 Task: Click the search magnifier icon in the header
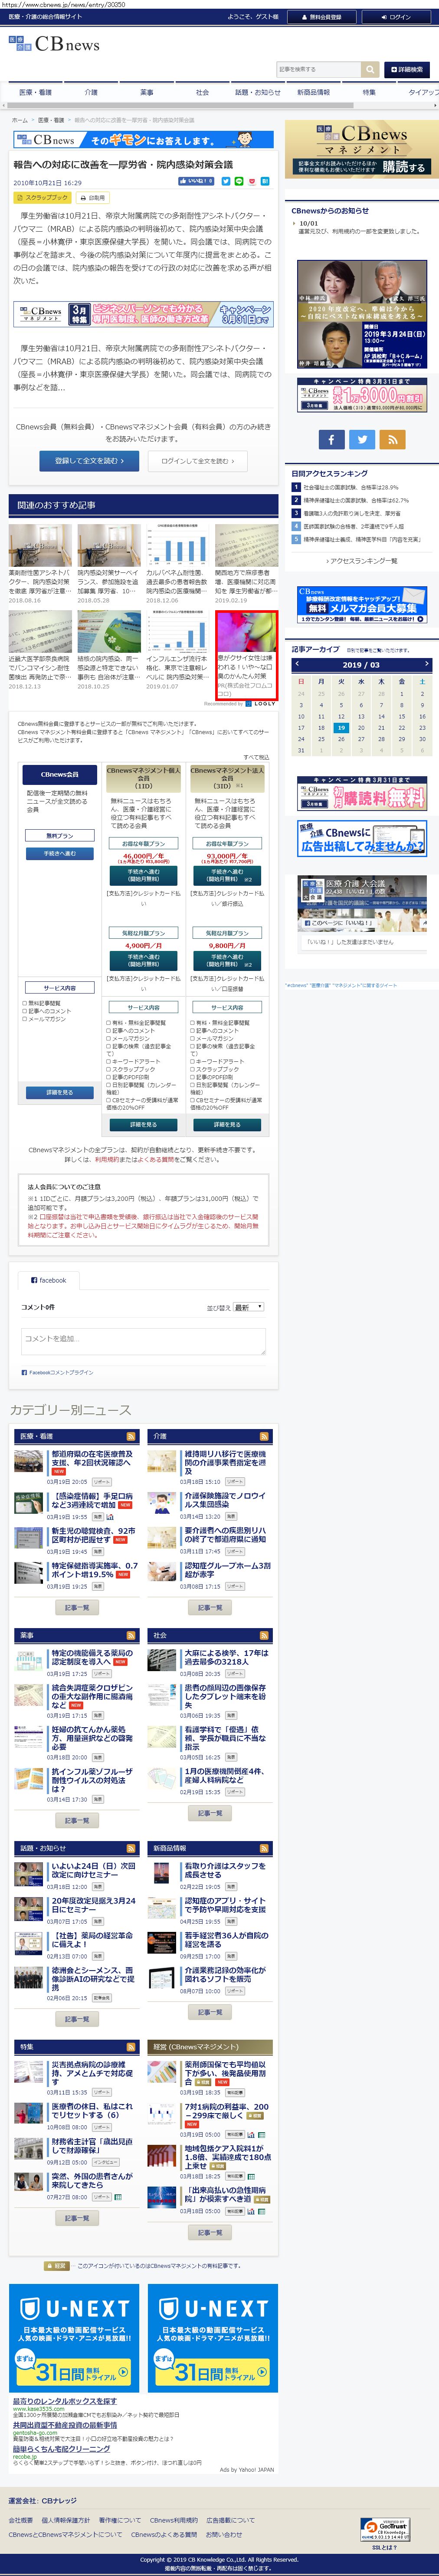pyautogui.click(x=370, y=69)
